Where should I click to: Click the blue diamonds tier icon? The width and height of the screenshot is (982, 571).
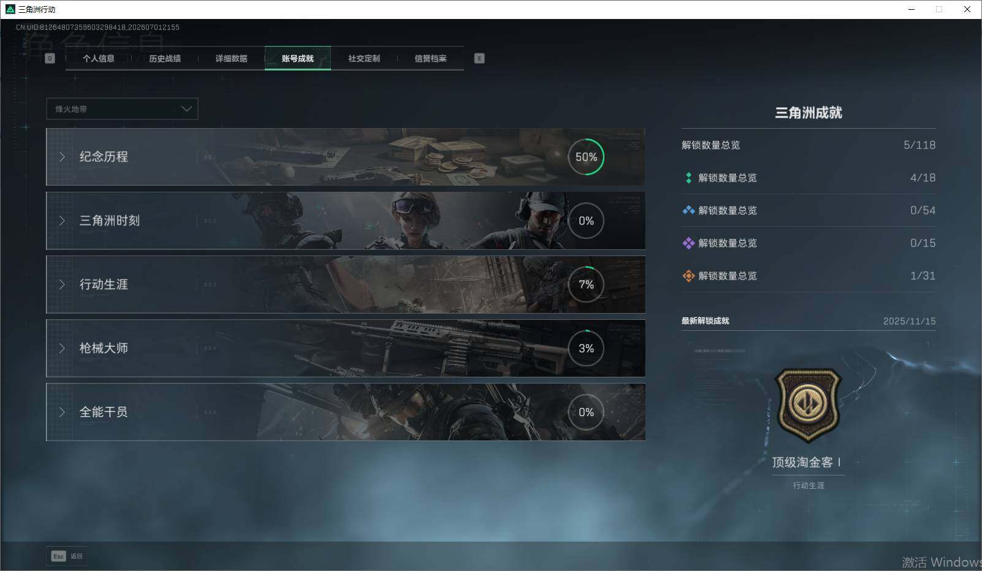pyautogui.click(x=688, y=210)
